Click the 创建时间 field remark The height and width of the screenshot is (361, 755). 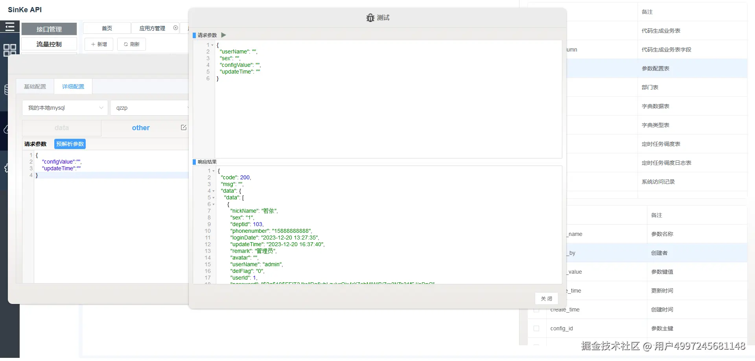[662, 309]
